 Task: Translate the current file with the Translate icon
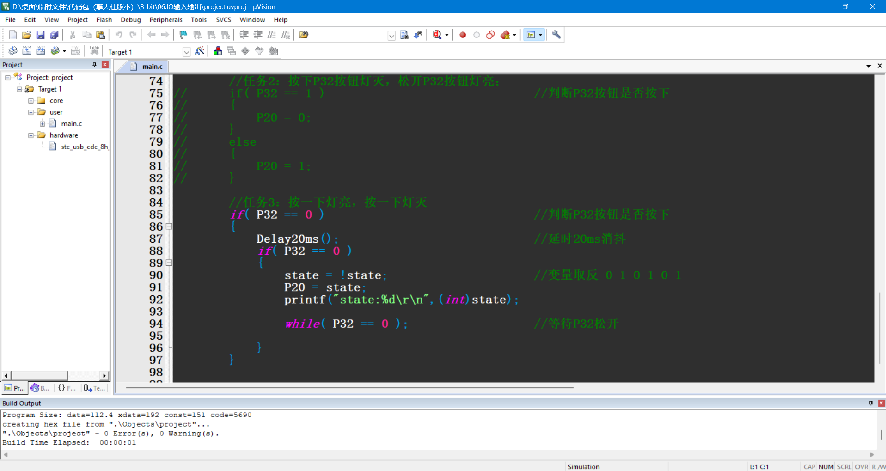click(13, 51)
